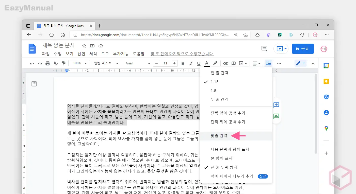Show document outline icon
Viewport: 356px width, 194px height.
coord(34,84)
